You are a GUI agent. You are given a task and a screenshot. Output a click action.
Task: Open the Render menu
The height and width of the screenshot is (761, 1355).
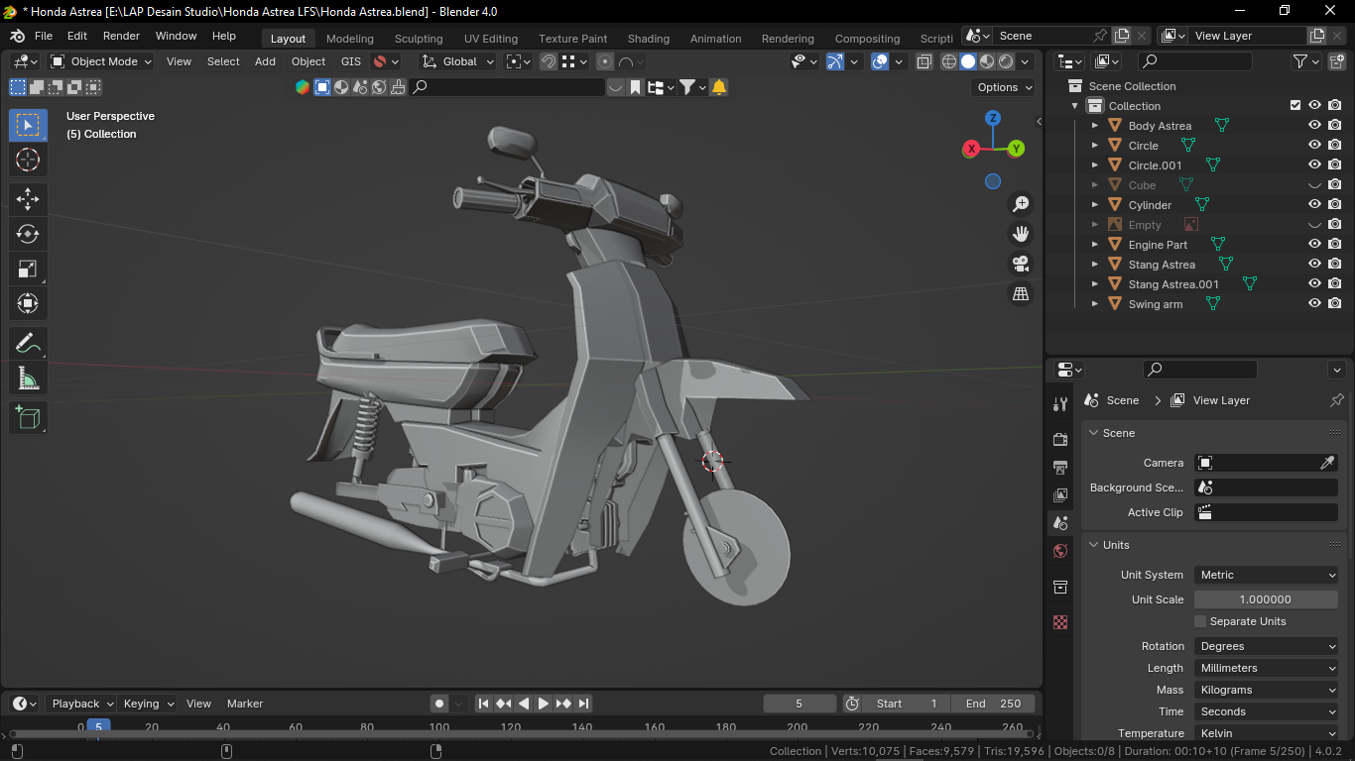pos(122,36)
